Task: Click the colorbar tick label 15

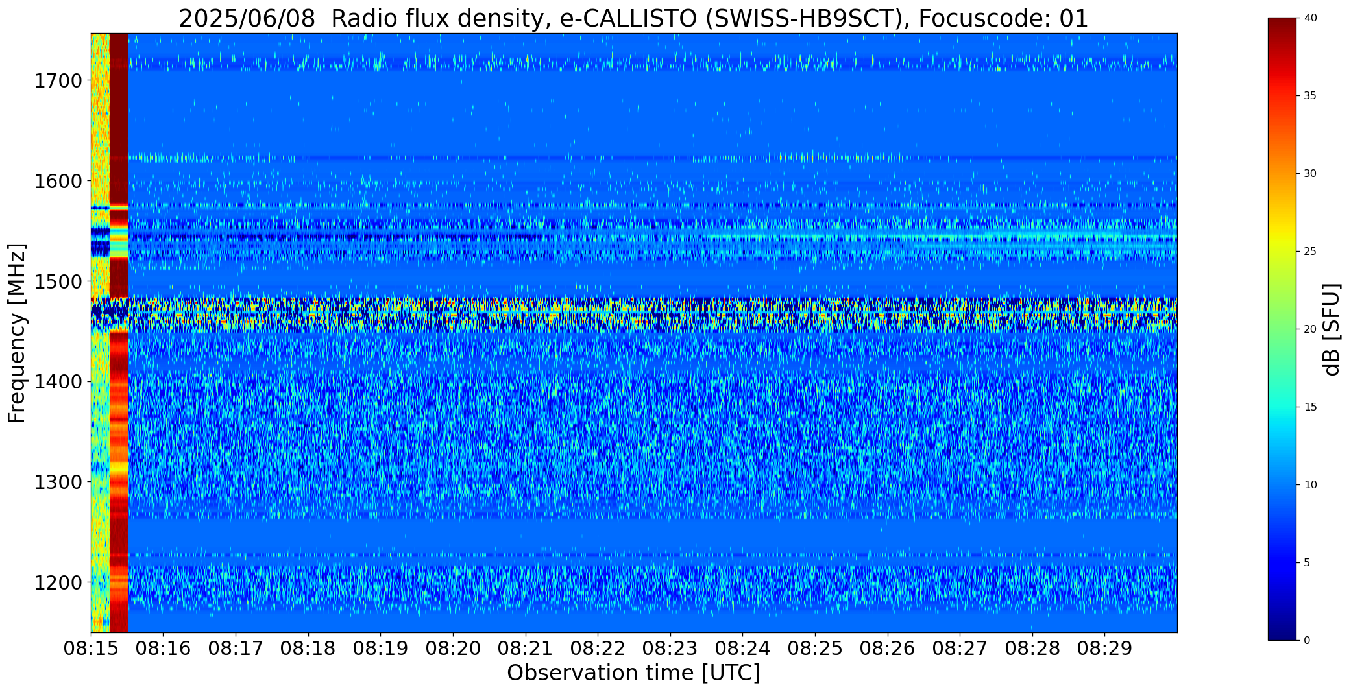Action: 1310,407
